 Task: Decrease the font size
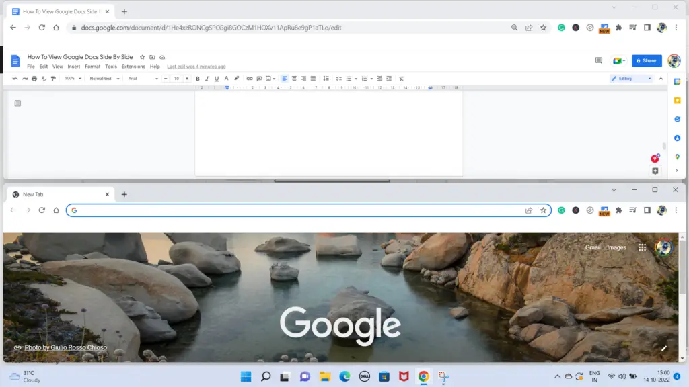166,79
